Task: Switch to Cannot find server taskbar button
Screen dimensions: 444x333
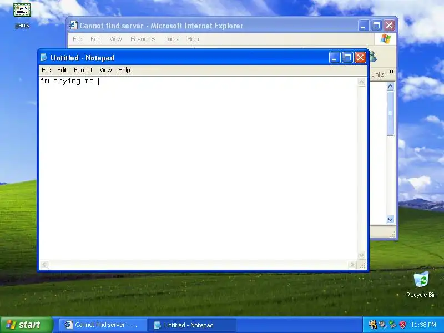Action: tap(102, 325)
